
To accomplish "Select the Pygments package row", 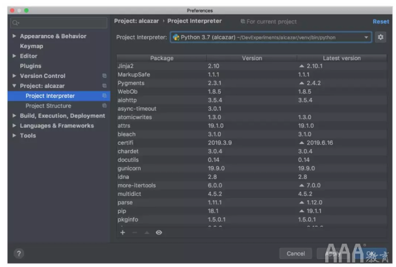I will pyautogui.click(x=251, y=83).
